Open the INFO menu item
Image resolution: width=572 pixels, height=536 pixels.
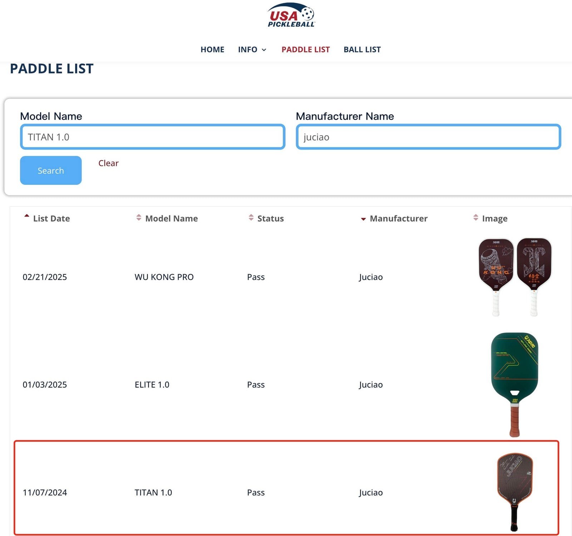(x=247, y=50)
